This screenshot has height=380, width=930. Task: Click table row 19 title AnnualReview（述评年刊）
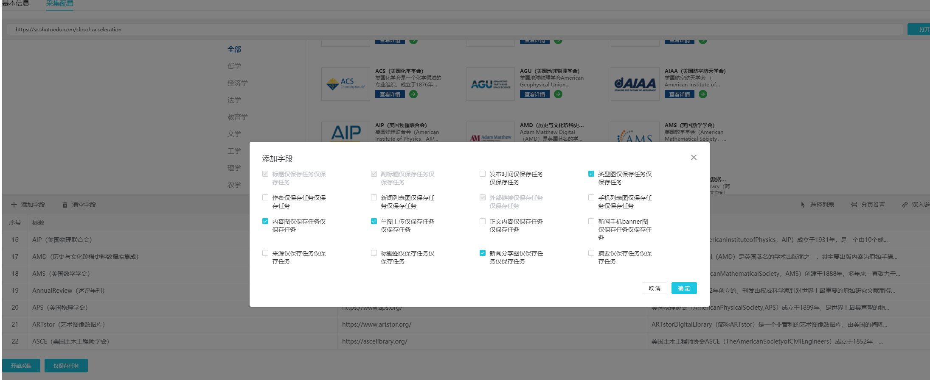[68, 291]
